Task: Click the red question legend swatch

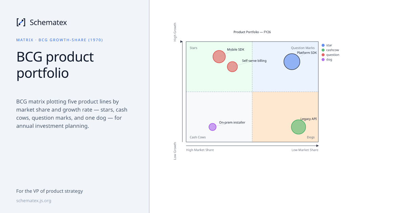Action: click(x=323, y=55)
